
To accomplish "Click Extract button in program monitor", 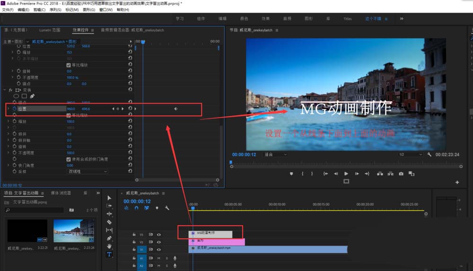I will (390, 174).
